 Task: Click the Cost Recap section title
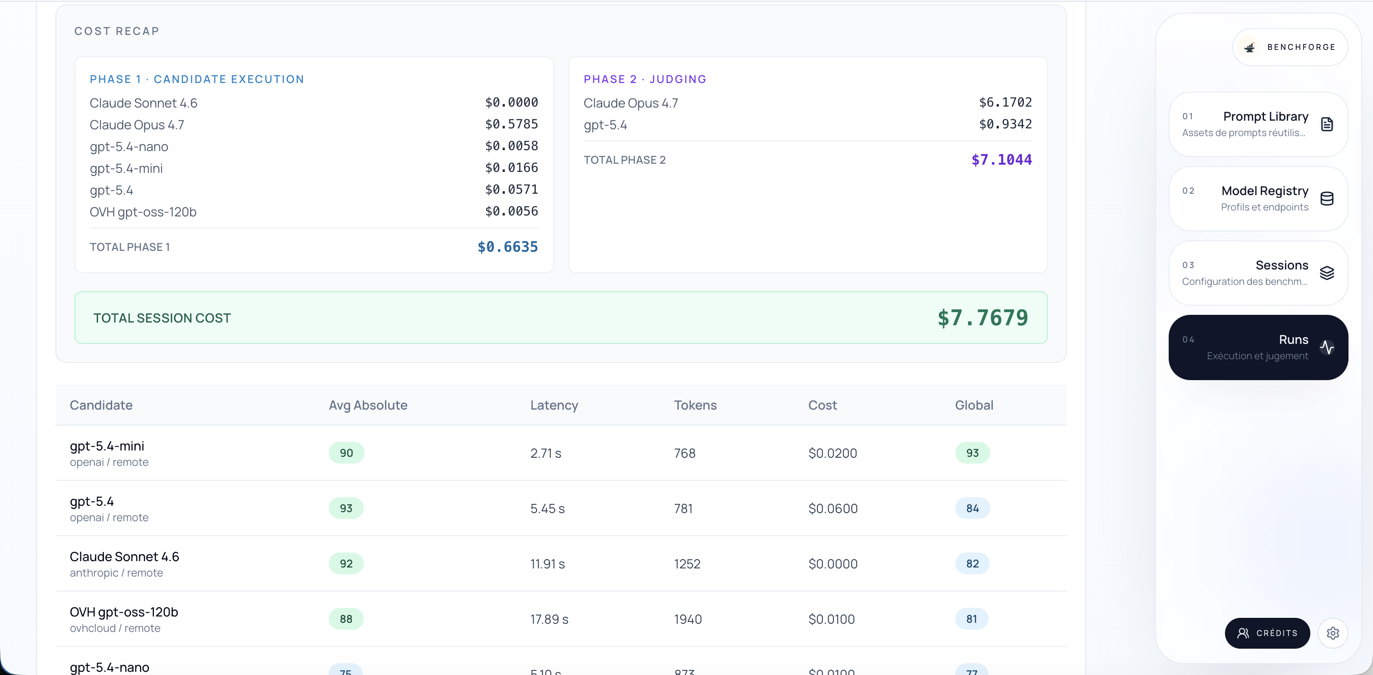pyautogui.click(x=117, y=31)
